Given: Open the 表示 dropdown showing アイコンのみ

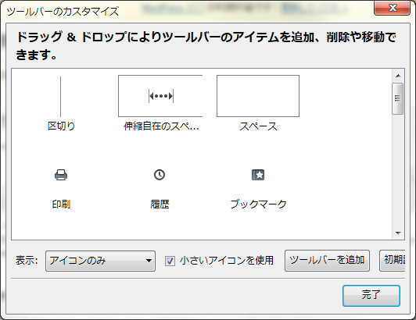Looking at the screenshot, I should (x=100, y=261).
